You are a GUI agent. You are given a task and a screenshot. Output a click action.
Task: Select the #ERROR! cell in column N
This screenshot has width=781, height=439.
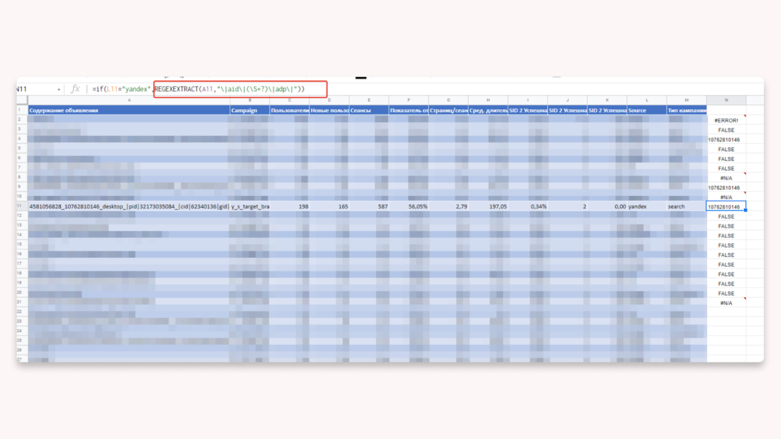coord(726,120)
